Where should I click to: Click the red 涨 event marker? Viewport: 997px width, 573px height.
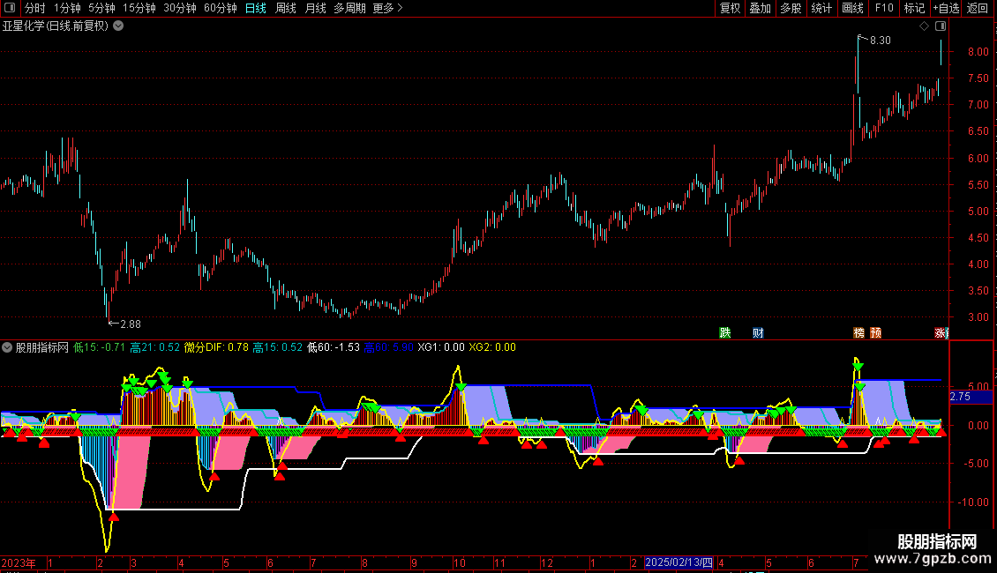(x=941, y=333)
